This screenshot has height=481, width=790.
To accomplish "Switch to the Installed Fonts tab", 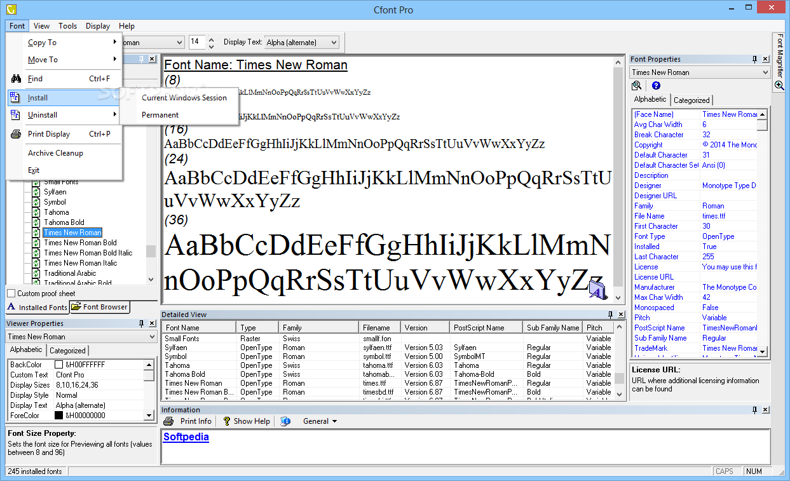I will pos(37,308).
